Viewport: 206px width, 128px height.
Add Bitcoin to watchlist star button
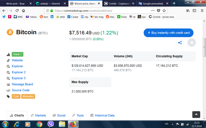click(x=192, y=43)
